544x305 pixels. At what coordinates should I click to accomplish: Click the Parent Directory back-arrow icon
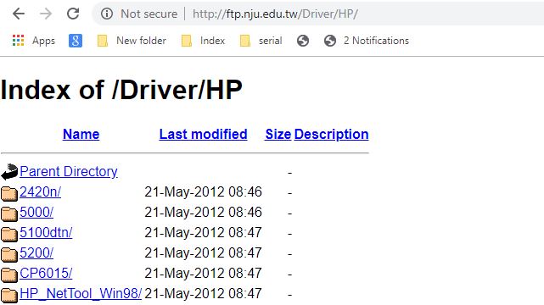[9, 172]
